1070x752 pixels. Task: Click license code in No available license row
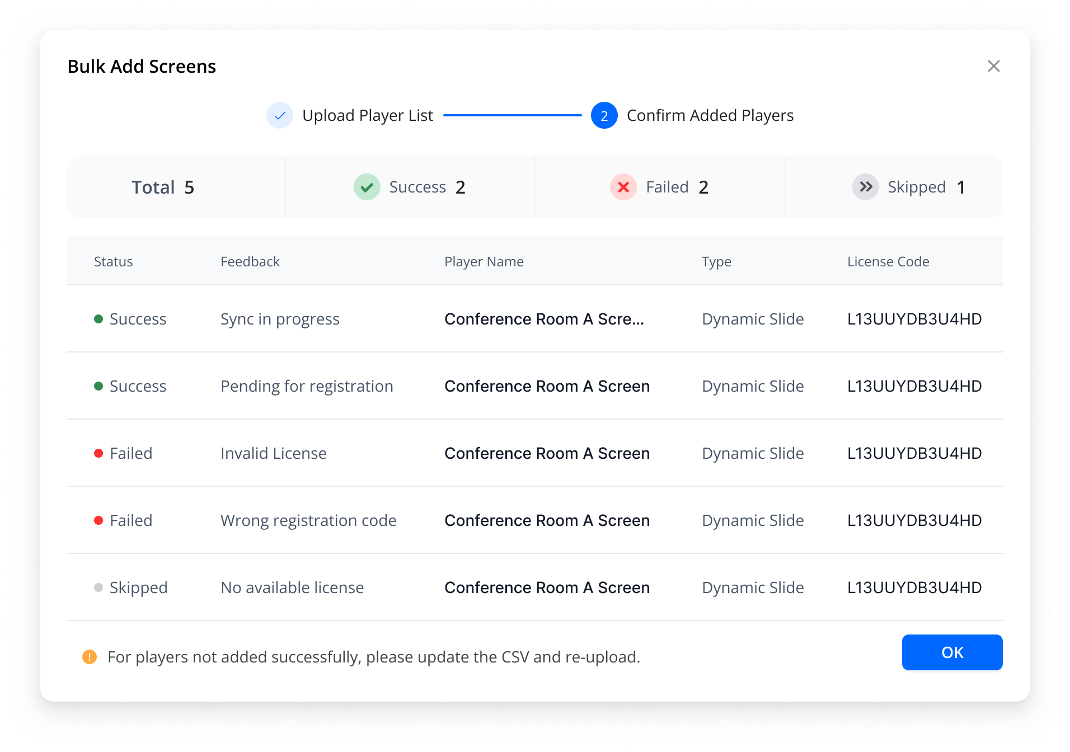914,587
